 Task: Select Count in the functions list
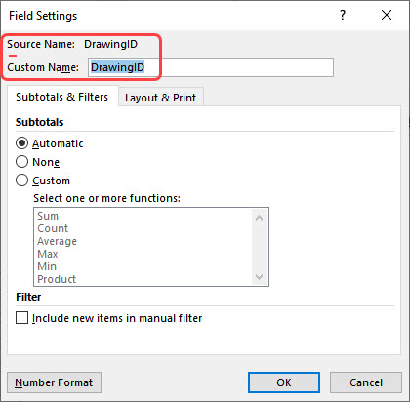[53, 228]
